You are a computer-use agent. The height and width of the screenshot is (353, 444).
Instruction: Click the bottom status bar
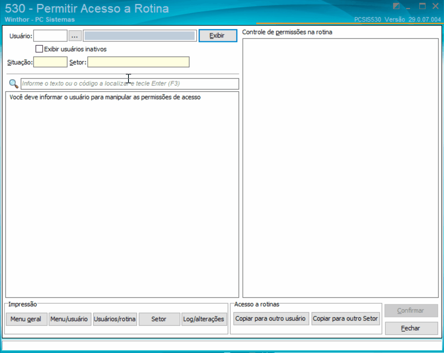pos(222,345)
